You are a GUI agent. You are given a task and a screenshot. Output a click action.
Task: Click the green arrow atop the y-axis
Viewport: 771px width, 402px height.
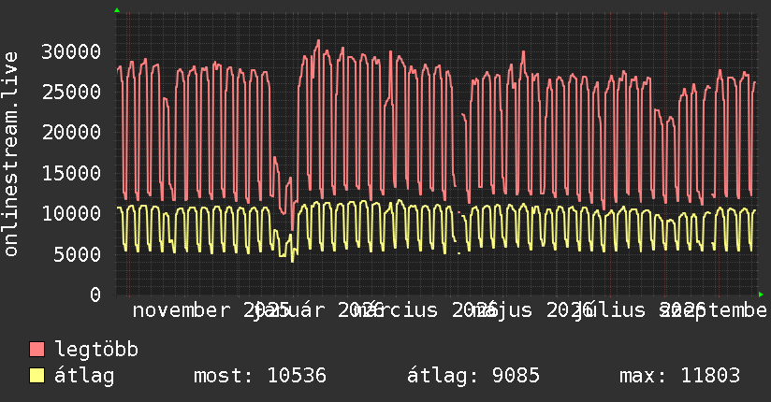pos(117,10)
